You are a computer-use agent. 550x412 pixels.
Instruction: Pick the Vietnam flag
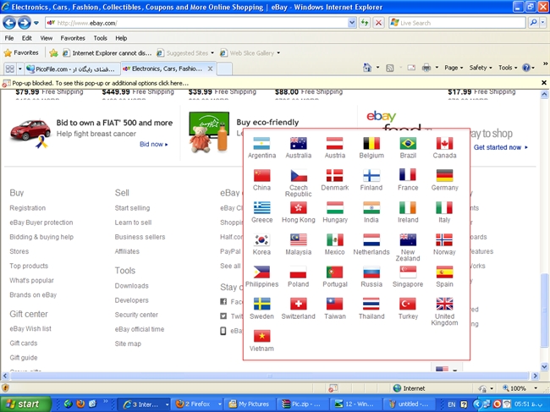[261, 336]
